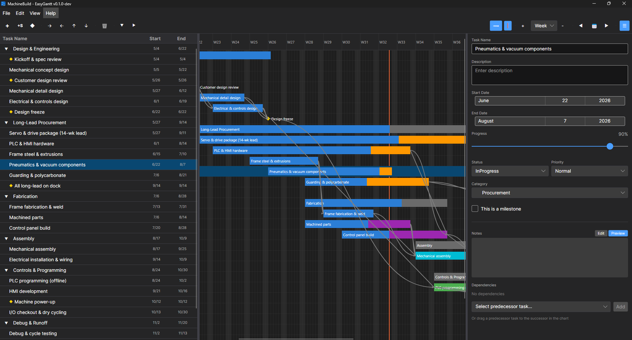Select Design freeze milestone row
Viewport: 632px width, 340px height.
coord(98,112)
